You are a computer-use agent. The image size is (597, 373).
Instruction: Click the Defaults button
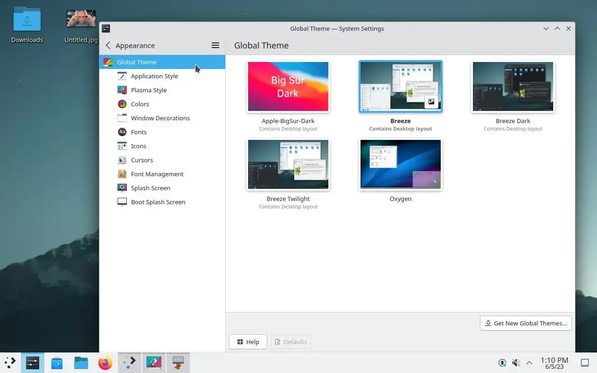coord(291,342)
